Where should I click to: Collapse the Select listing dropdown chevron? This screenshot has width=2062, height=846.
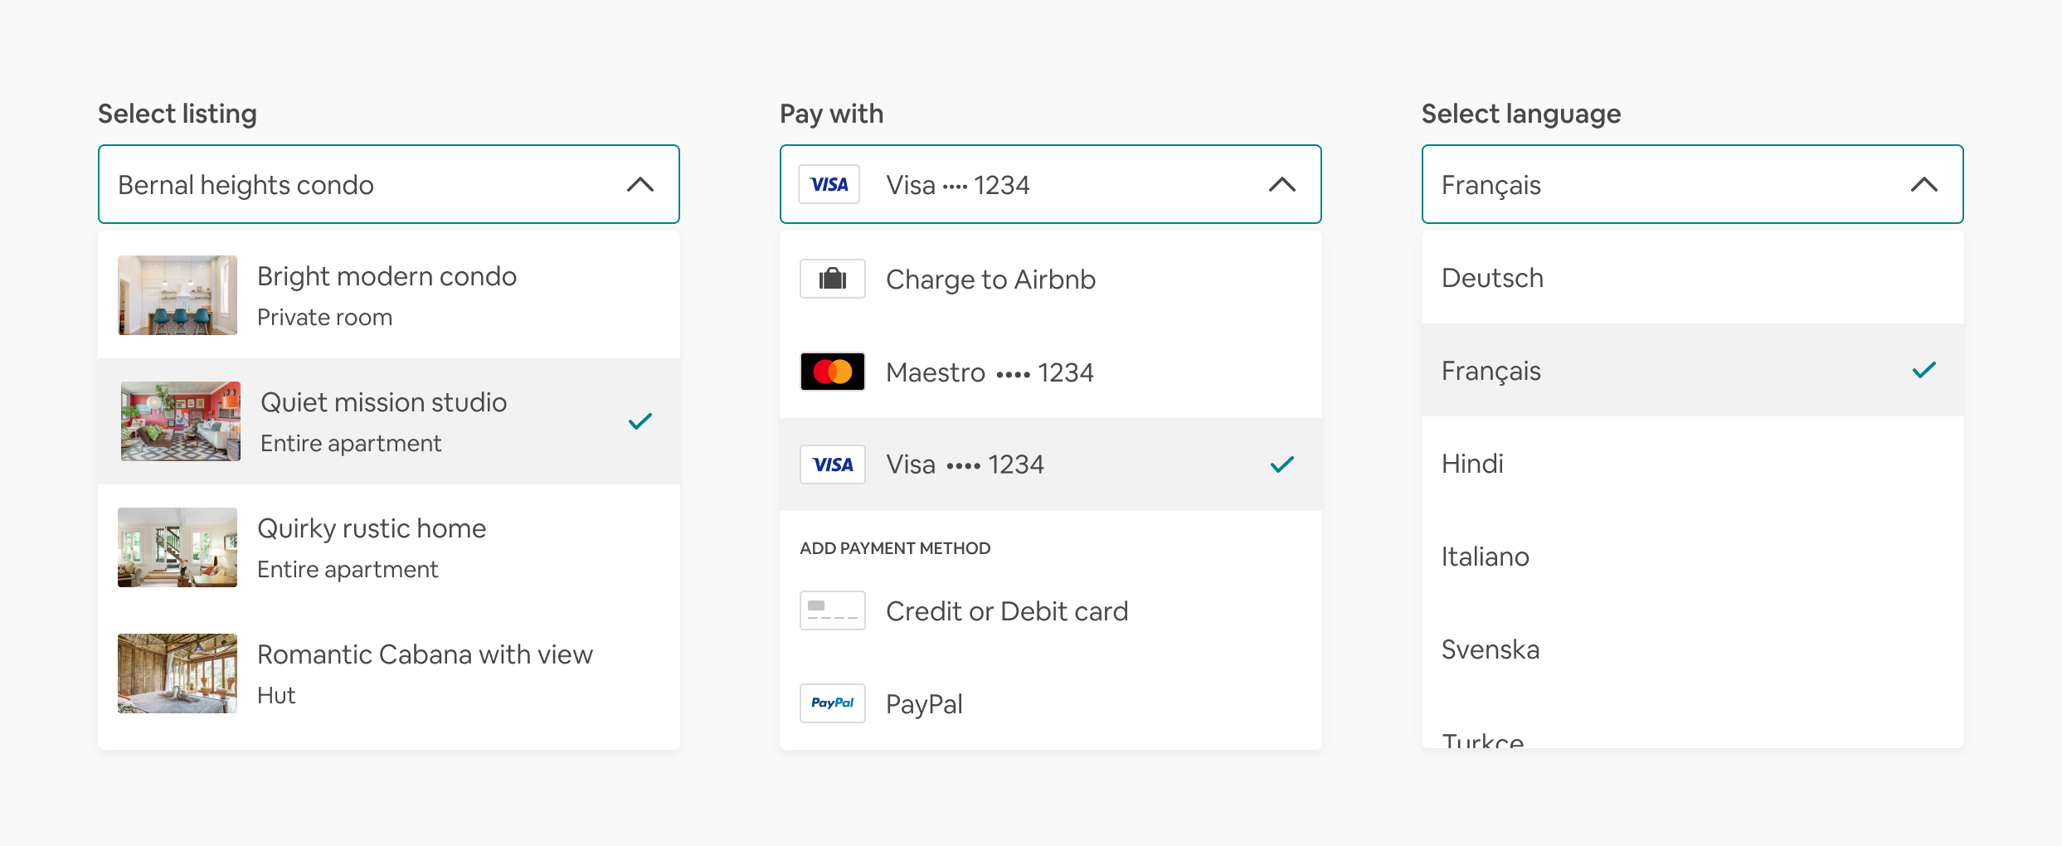[x=640, y=184]
